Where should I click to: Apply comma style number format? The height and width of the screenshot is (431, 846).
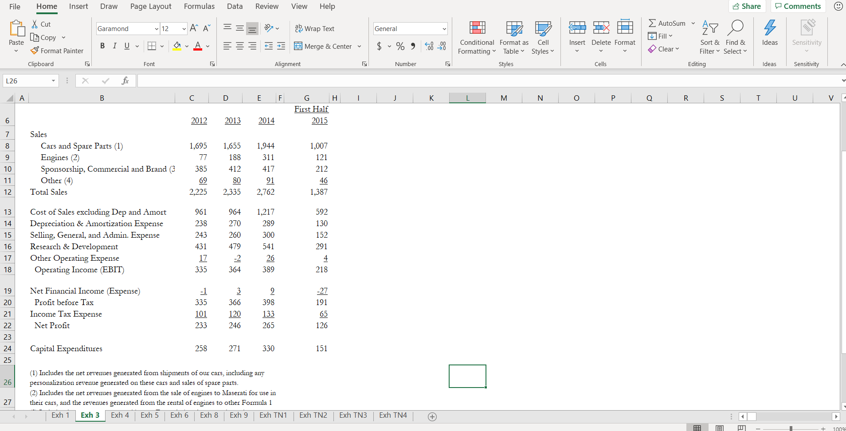413,46
